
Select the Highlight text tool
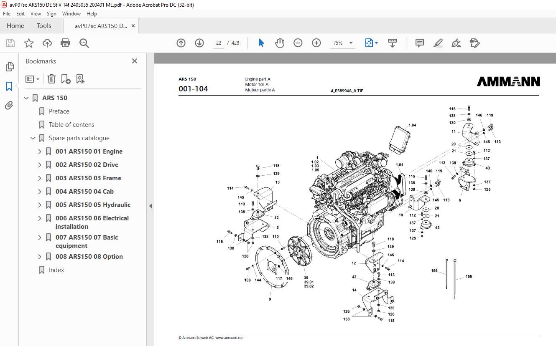(438, 43)
